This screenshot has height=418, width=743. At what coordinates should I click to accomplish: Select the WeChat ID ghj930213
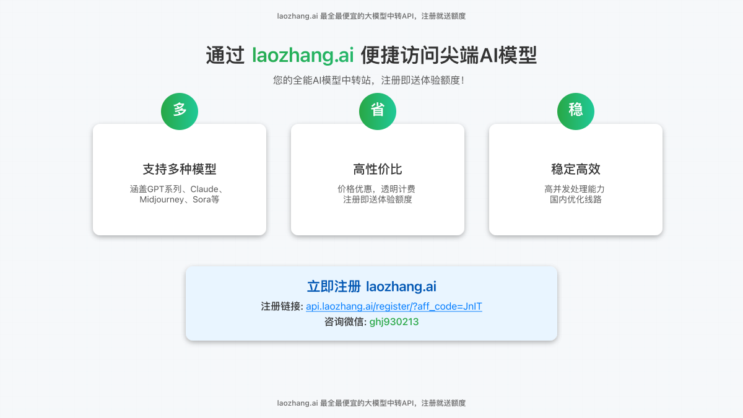coord(394,322)
